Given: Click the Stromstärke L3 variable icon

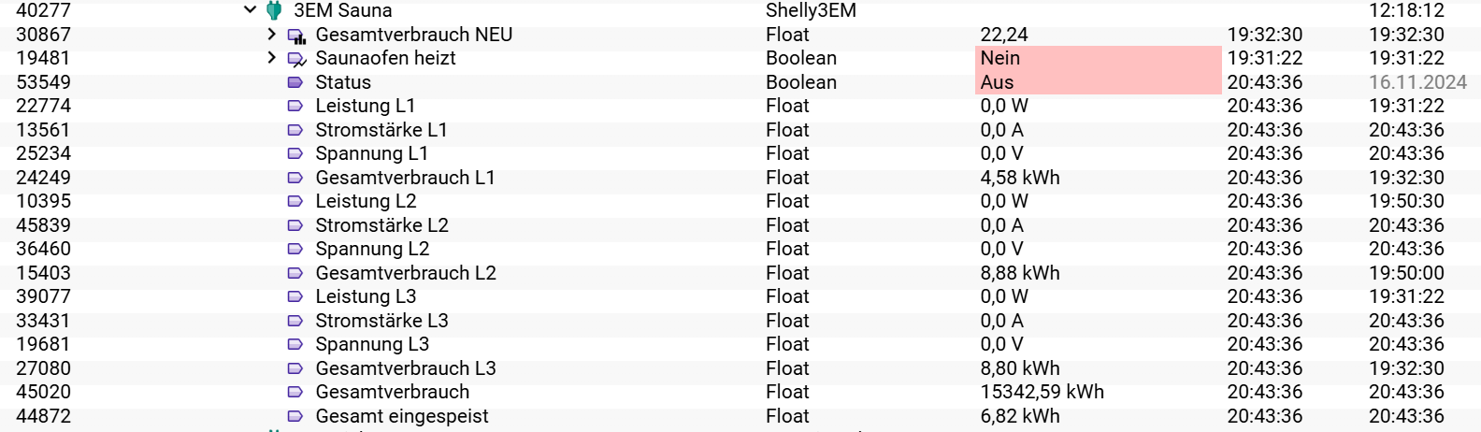Looking at the screenshot, I should click(295, 321).
